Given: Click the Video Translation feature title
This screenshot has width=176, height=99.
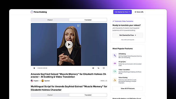Looking at the screenshot, I should point(124,70).
